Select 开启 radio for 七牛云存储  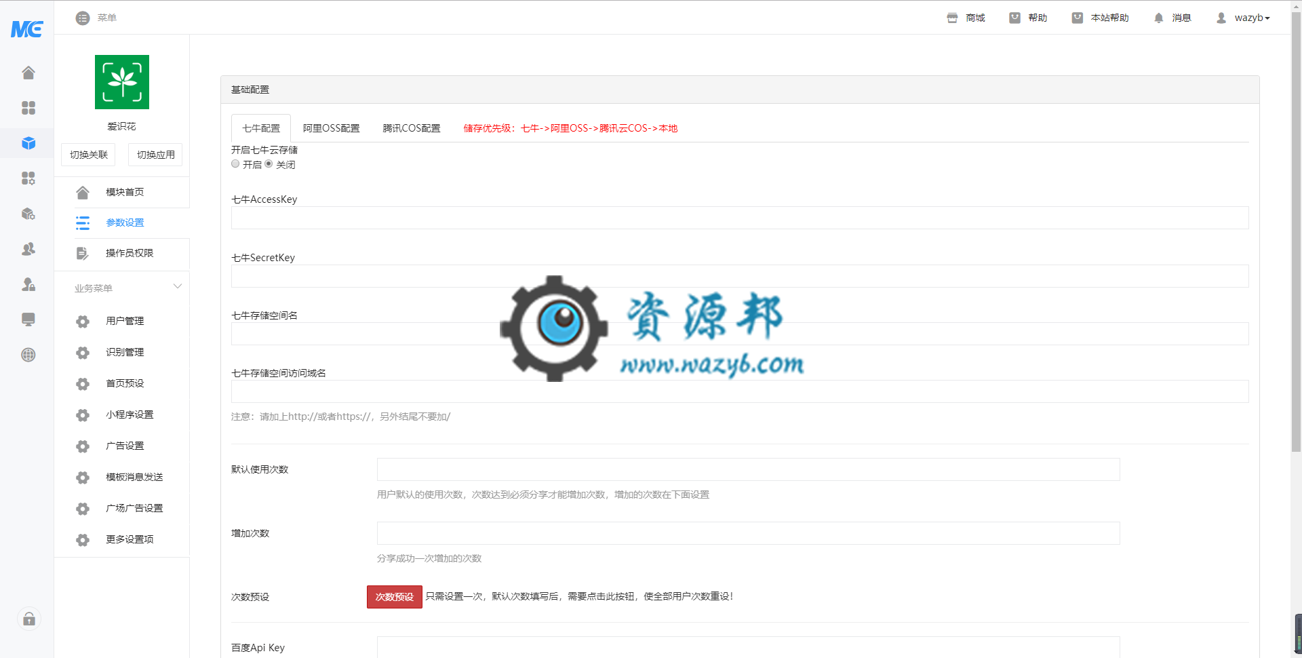click(235, 164)
